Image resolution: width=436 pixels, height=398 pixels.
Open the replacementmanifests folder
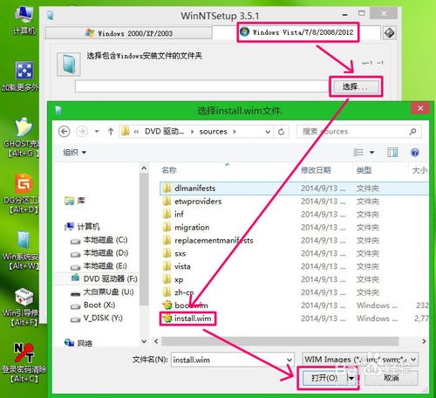(208, 240)
